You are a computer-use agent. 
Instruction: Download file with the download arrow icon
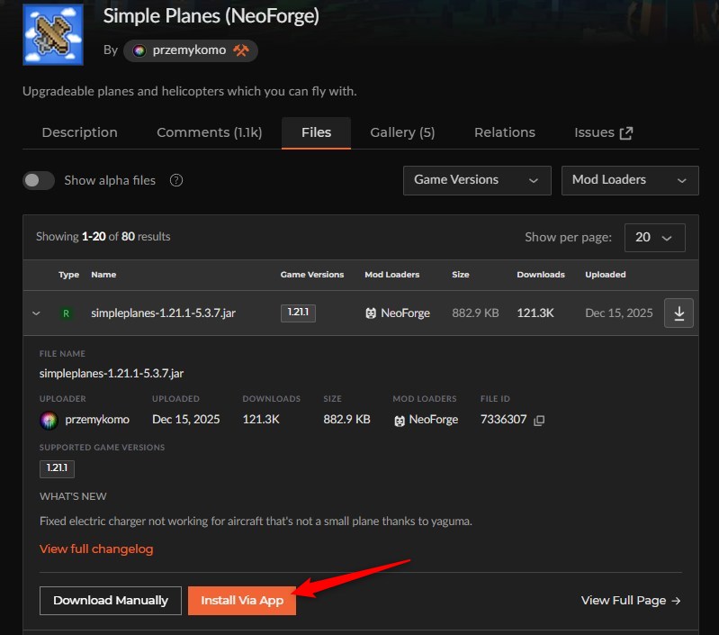(x=679, y=313)
